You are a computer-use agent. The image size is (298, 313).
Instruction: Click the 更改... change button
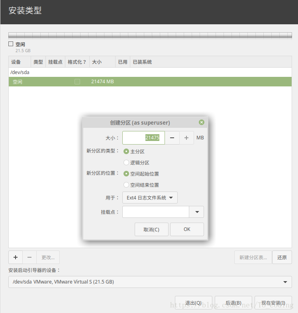(x=48, y=257)
